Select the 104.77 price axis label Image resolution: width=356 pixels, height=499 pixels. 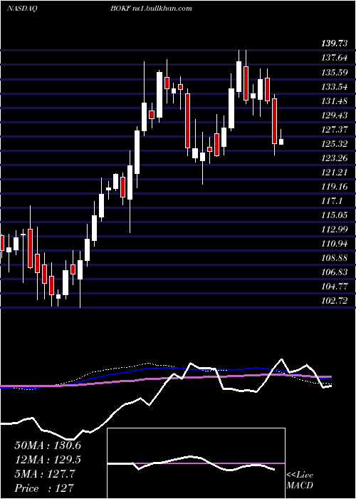334,287
